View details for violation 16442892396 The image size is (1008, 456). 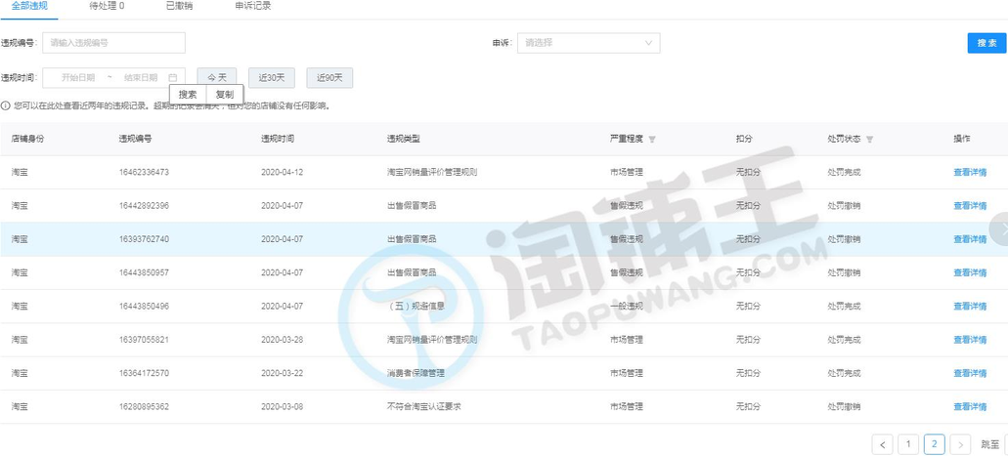coord(970,206)
